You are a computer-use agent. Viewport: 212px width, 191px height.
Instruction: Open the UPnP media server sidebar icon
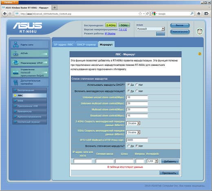click(15, 62)
